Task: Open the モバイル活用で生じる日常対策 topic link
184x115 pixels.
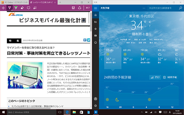Action: click(37, 106)
